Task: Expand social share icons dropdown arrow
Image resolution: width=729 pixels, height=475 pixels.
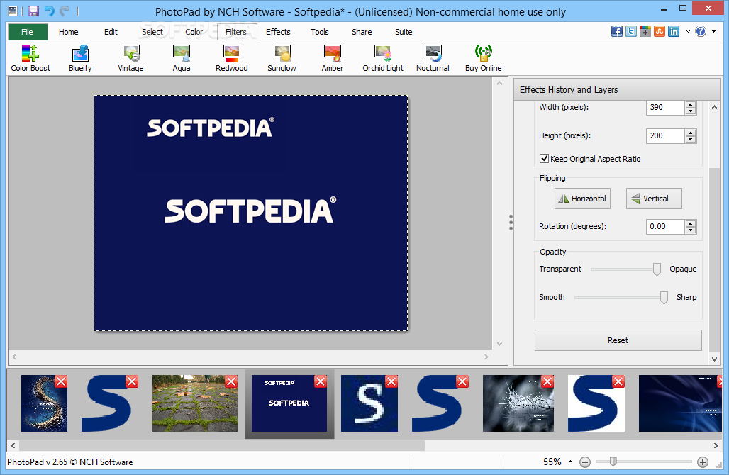Action: [x=688, y=32]
